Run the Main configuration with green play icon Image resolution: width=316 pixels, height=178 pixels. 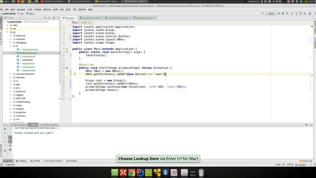pos(279,13)
